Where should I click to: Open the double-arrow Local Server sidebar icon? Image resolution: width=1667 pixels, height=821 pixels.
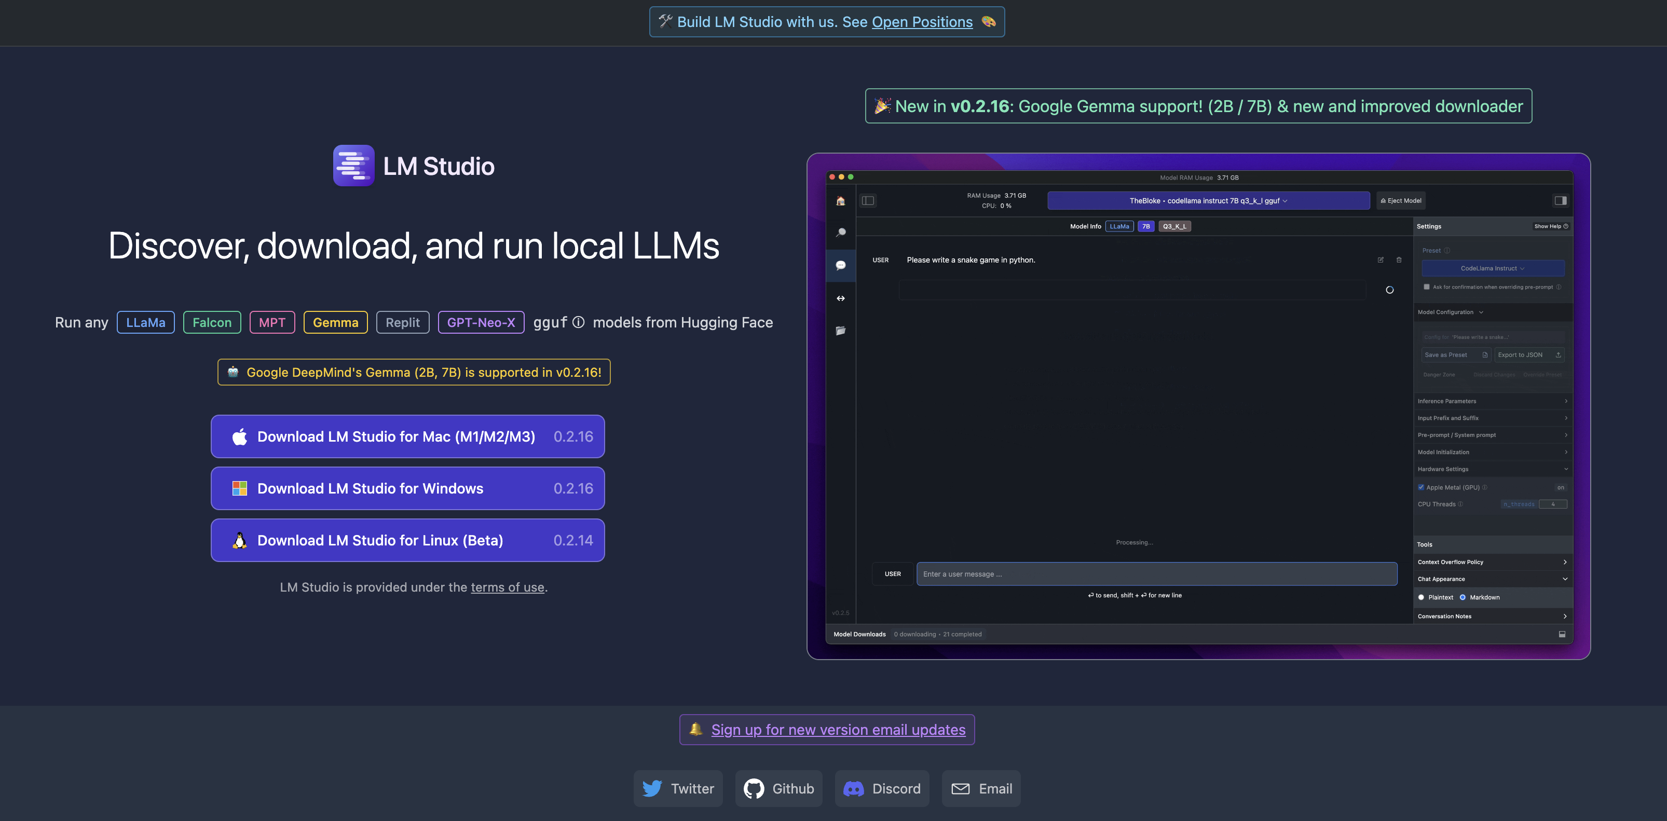click(841, 298)
